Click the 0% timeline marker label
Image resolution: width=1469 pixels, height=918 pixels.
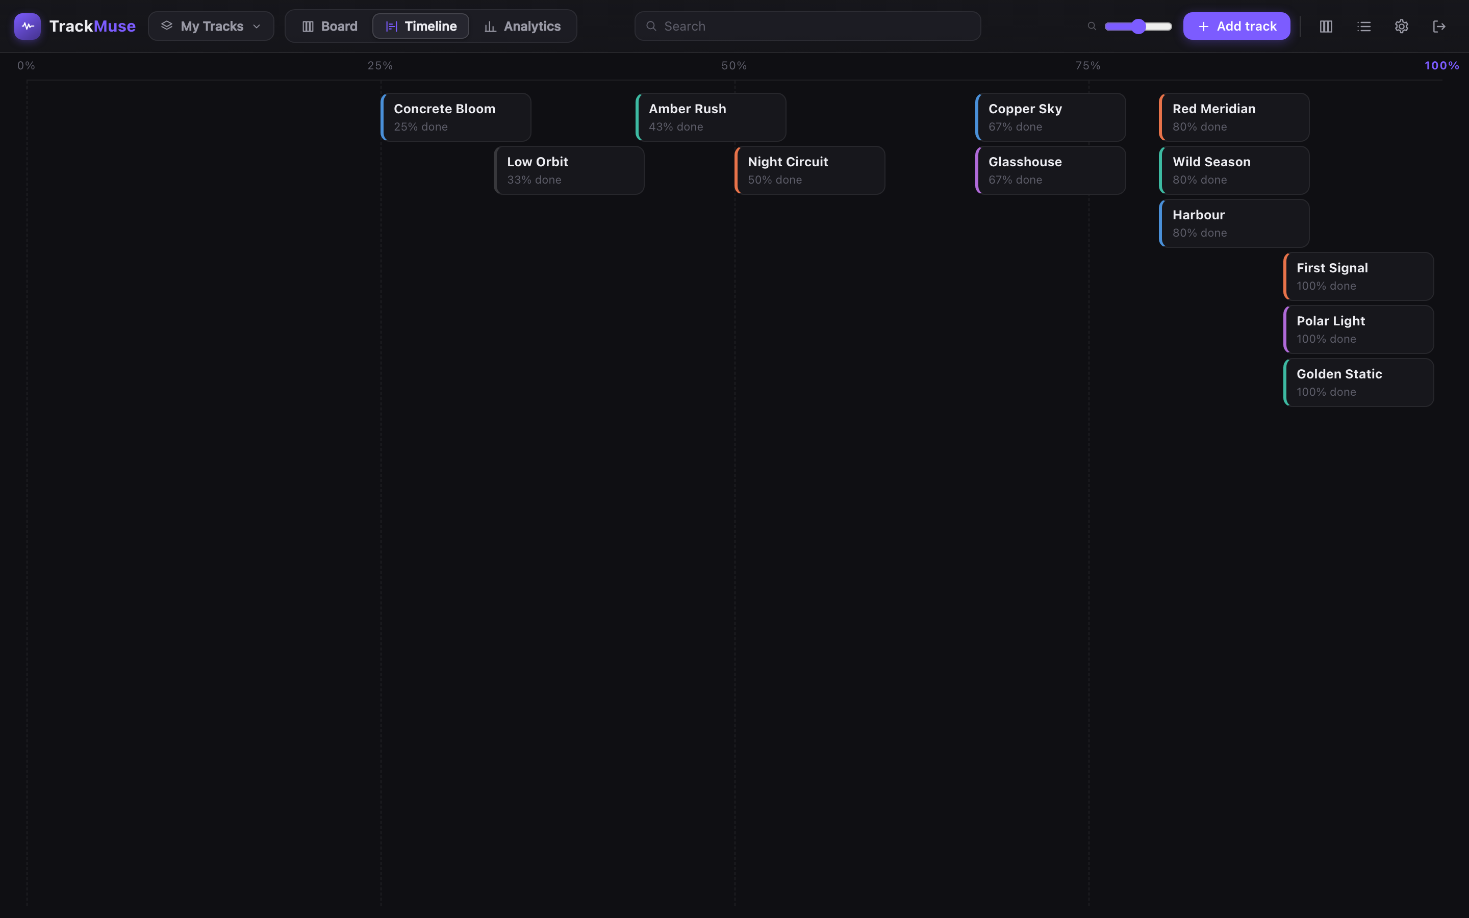[26, 66]
